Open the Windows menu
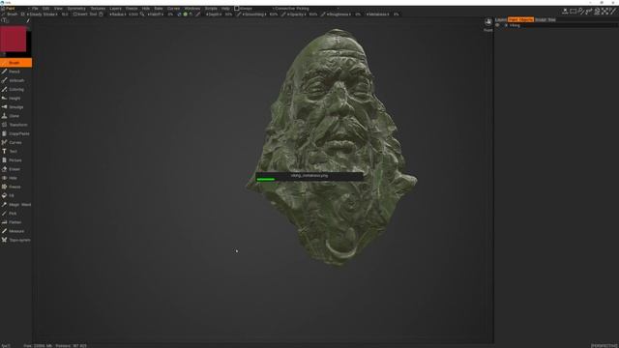The width and height of the screenshot is (619, 348). coord(192,9)
